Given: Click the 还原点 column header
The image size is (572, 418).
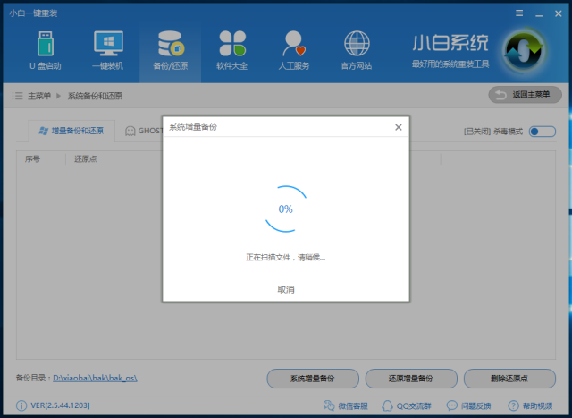Looking at the screenshot, I should [x=86, y=159].
